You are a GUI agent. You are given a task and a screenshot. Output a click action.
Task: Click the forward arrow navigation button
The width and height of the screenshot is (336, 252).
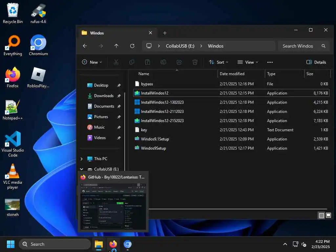[x=100, y=46]
